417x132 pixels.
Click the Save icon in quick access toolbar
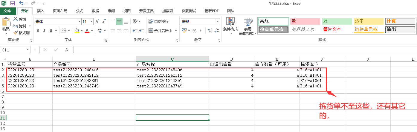point(13,3)
